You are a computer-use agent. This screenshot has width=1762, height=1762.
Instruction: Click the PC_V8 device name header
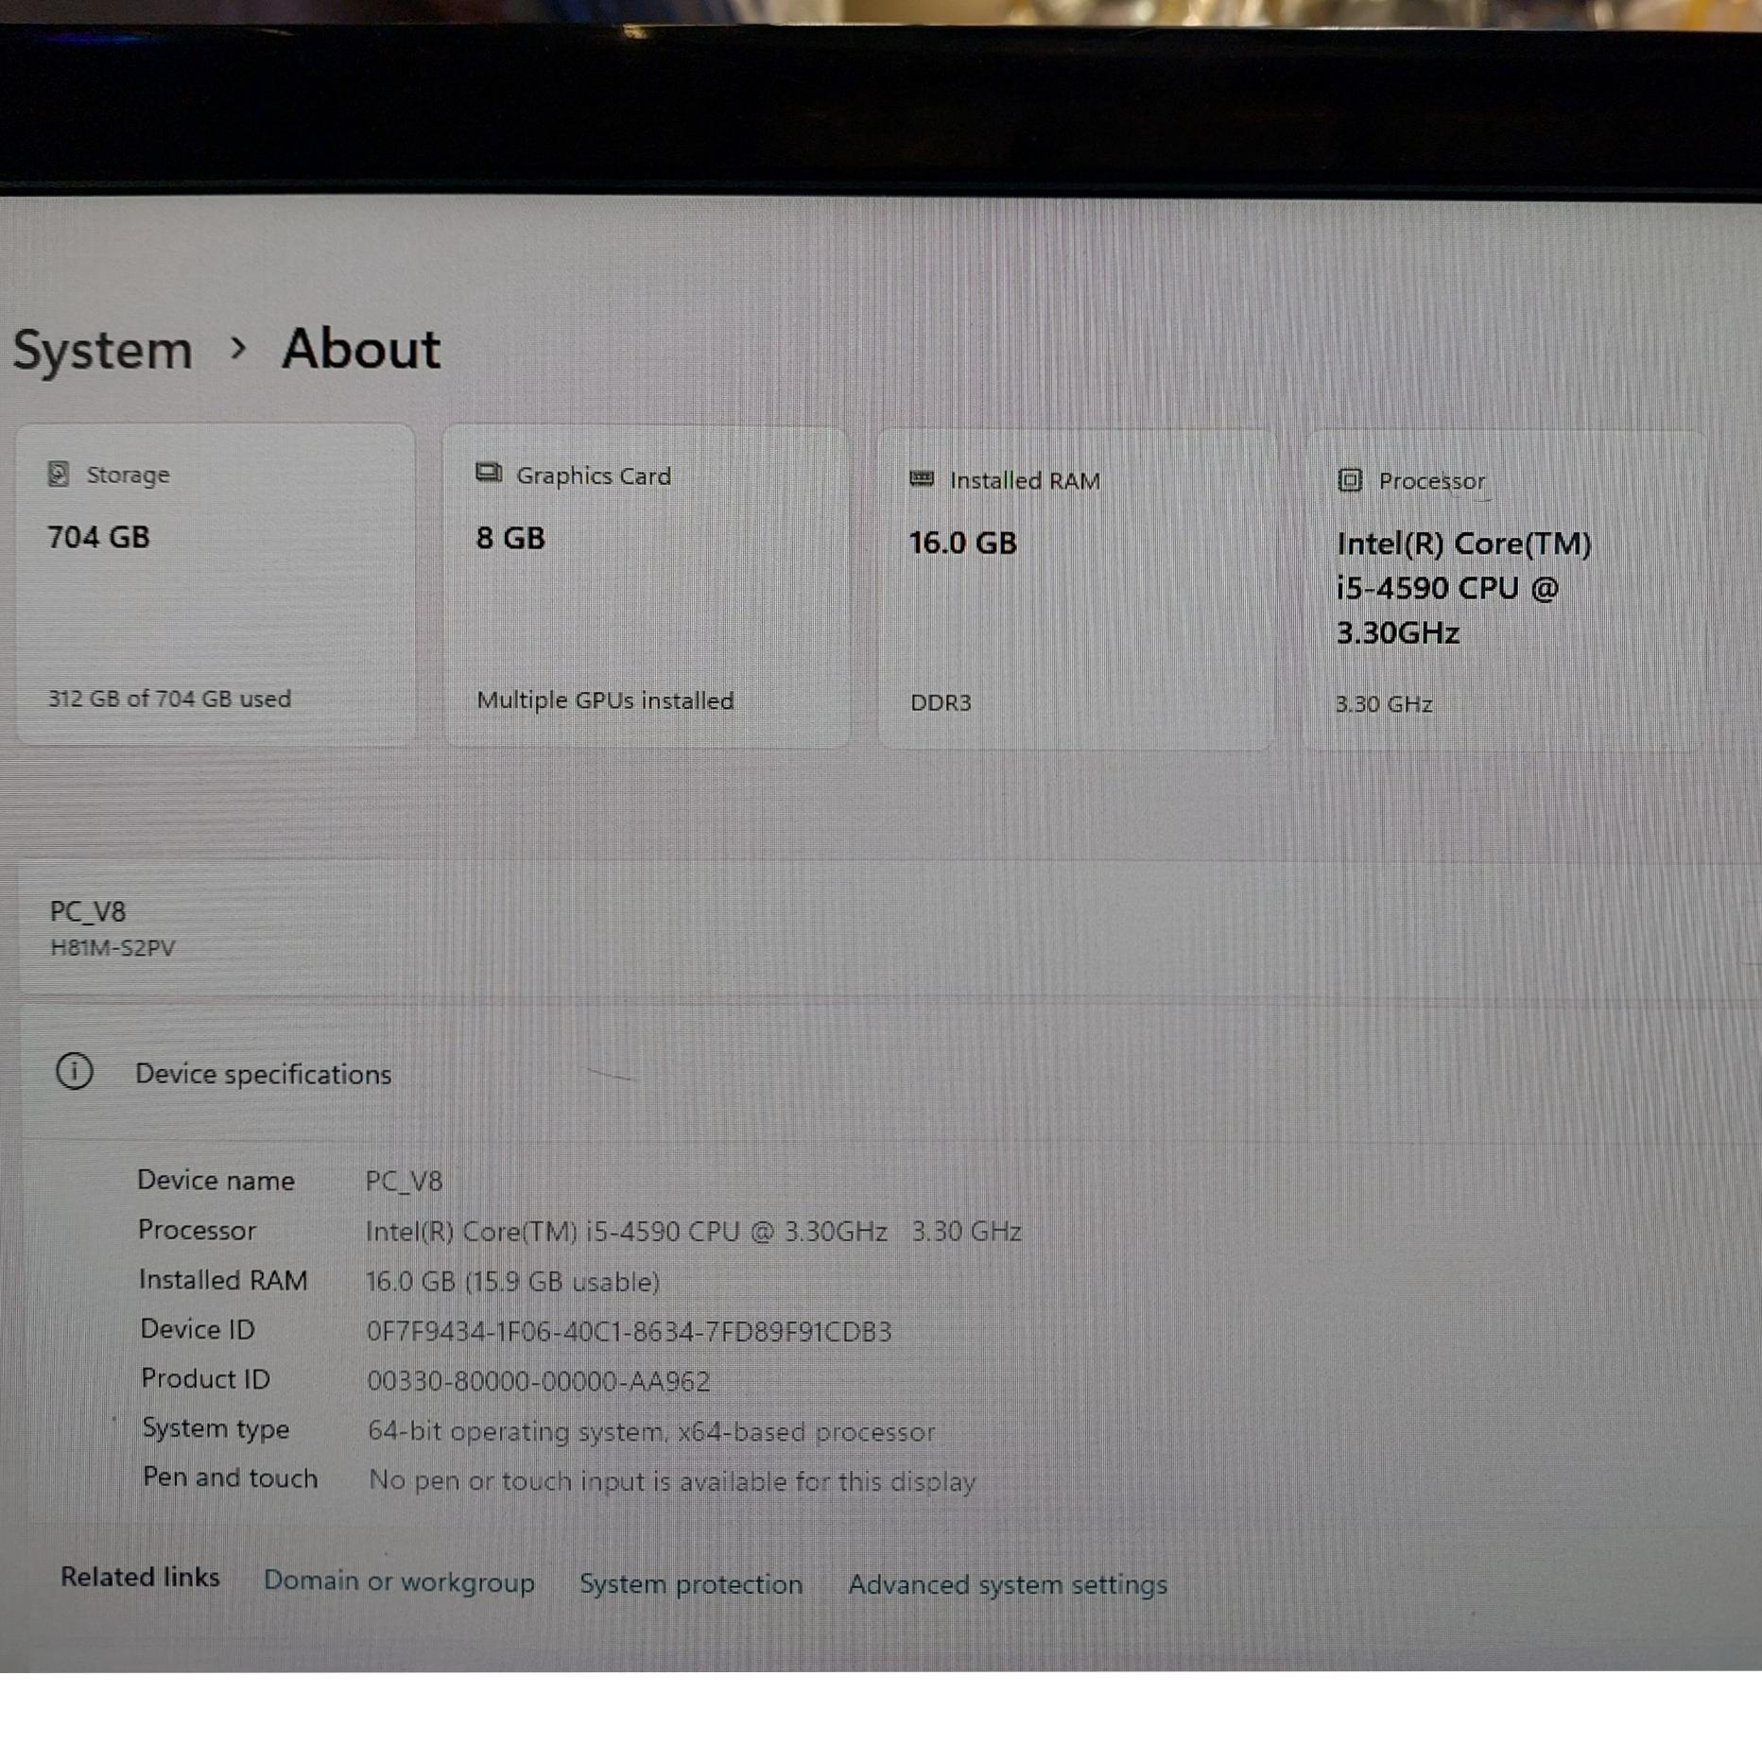coord(88,911)
